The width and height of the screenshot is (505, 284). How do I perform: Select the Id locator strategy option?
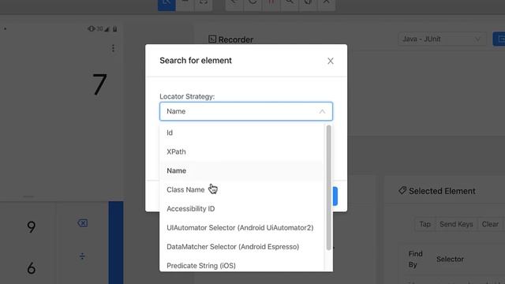click(x=242, y=133)
